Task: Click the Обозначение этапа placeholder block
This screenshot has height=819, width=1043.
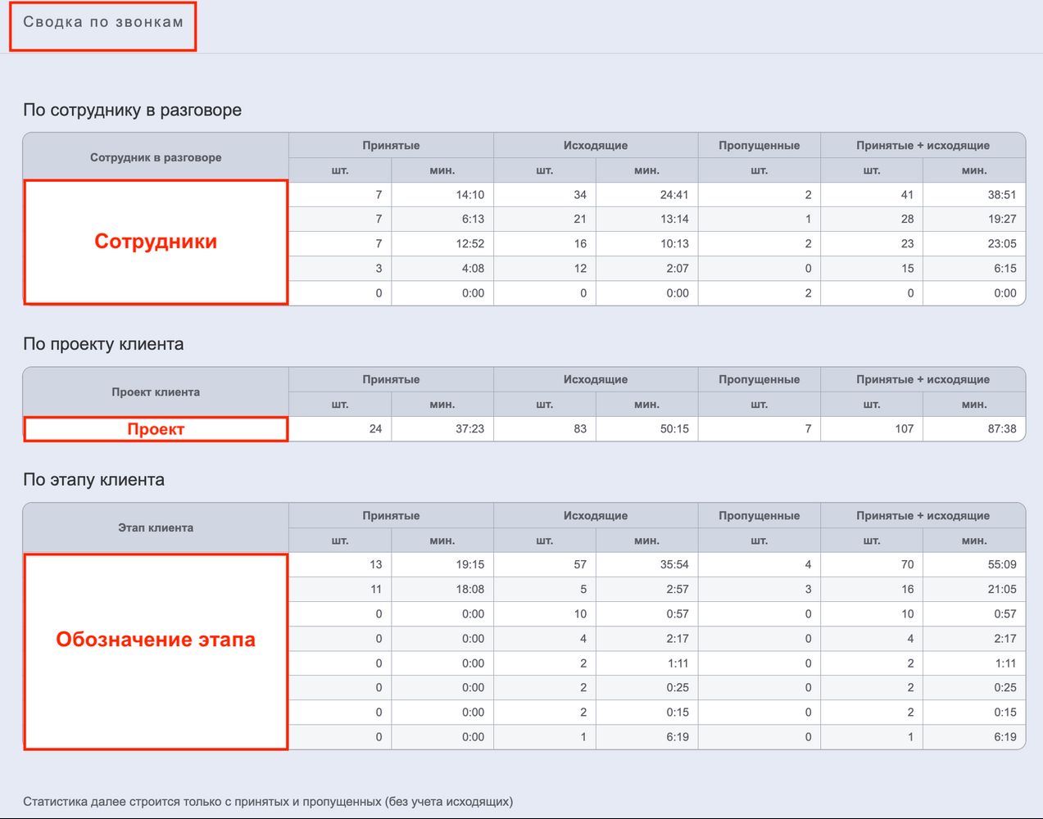Action: [x=156, y=640]
